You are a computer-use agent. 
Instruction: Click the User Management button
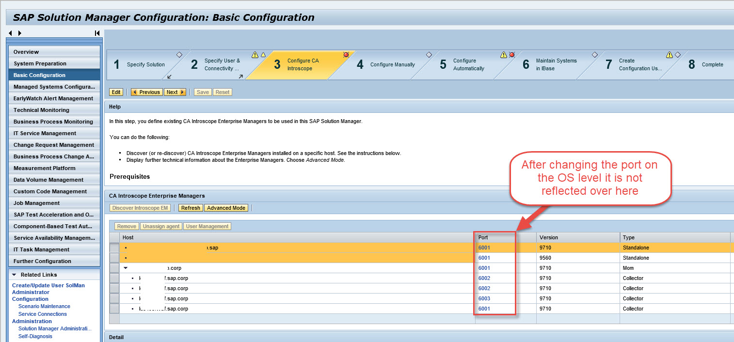[x=207, y=226]
